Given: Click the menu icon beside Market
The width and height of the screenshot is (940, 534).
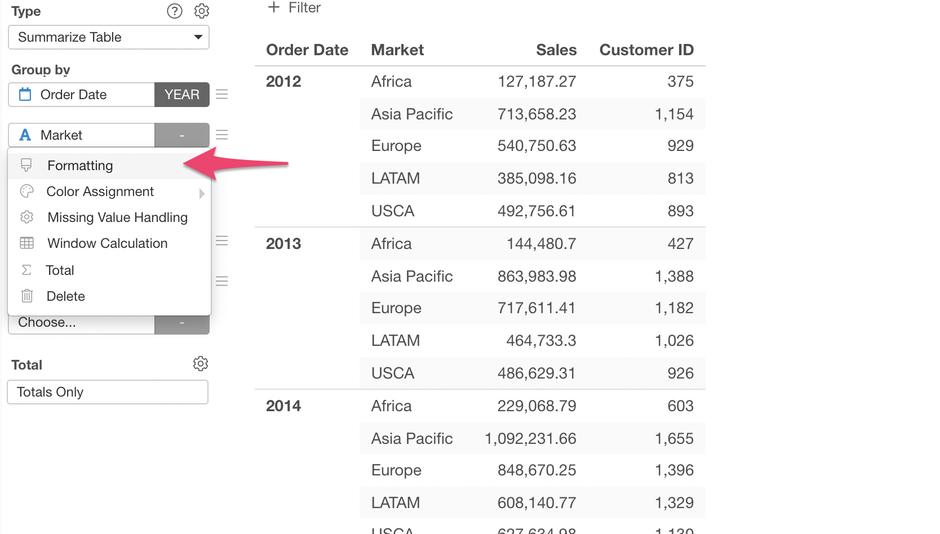Looking at the screenshot, I should coord(222,135).
